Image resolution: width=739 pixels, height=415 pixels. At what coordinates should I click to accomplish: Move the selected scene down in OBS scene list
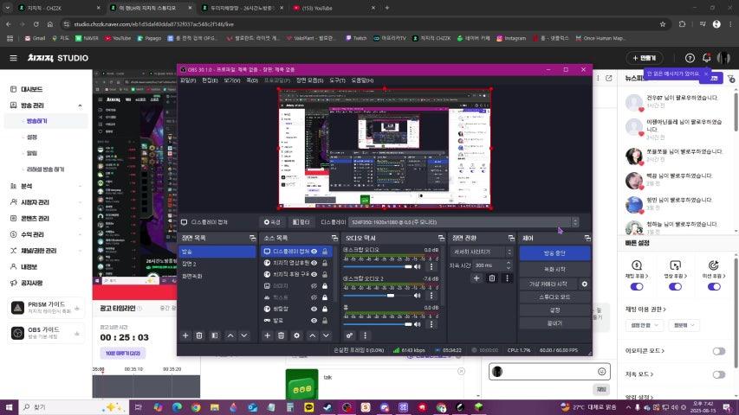243,335
